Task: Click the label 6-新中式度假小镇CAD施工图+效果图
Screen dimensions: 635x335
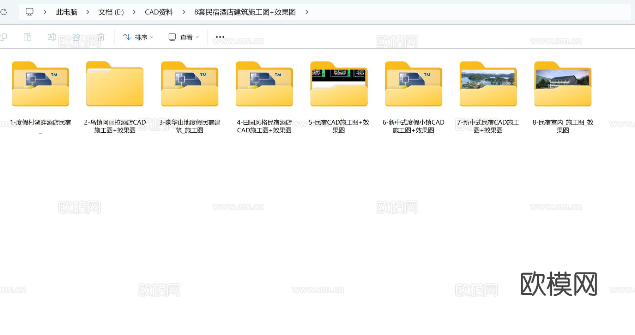Action: [413, 126]
